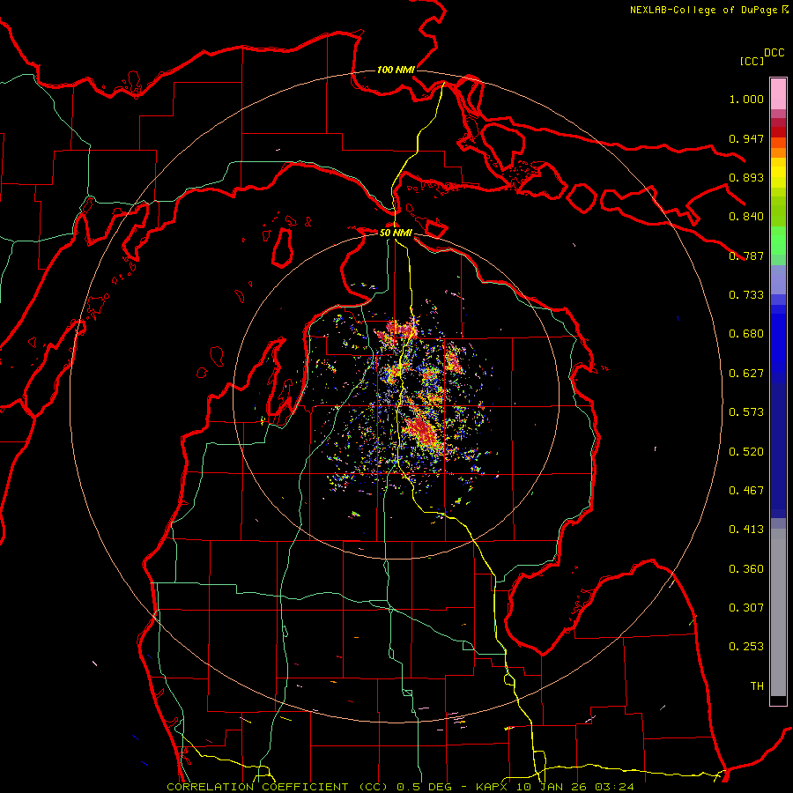The image size is (793, 793).
Task: Click the KAPX radar site identifier
Action: coord(493,787)
